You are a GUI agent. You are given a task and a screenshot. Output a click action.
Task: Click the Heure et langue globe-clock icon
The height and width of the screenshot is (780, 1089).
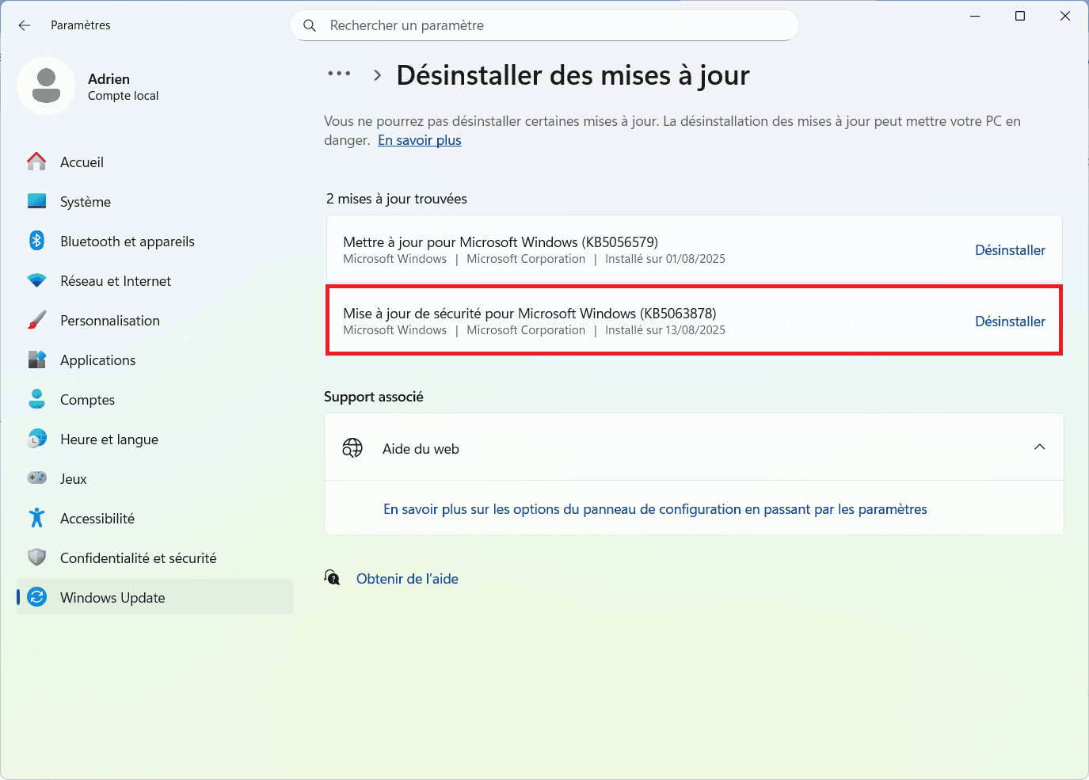pyautogui.click(x=36, y=439)
